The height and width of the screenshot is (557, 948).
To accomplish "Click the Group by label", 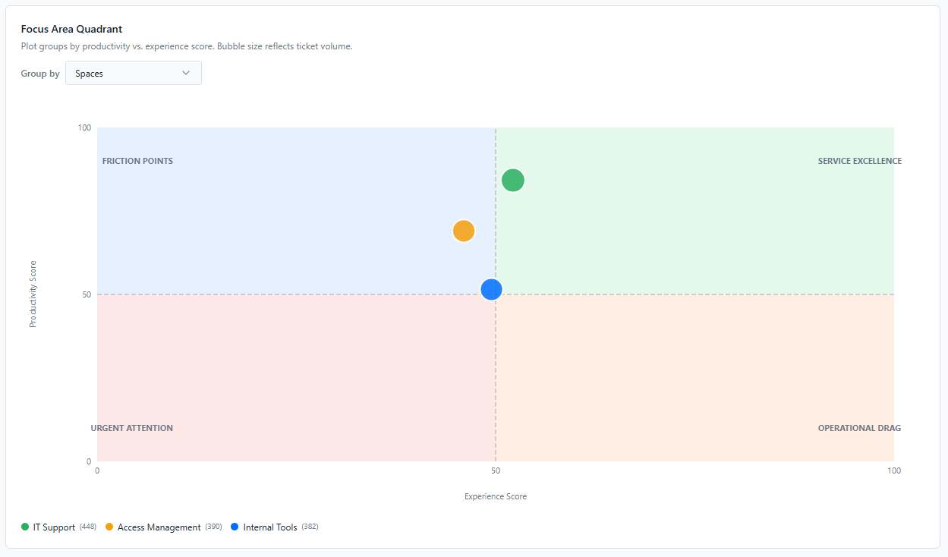I will [40, 74].
